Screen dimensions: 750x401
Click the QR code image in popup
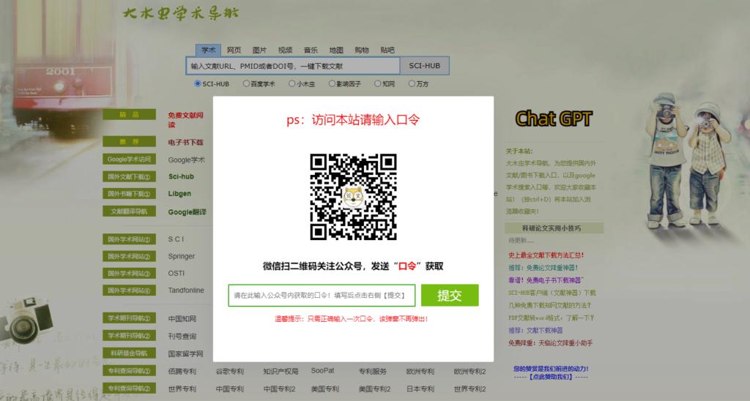pos(353,197)
